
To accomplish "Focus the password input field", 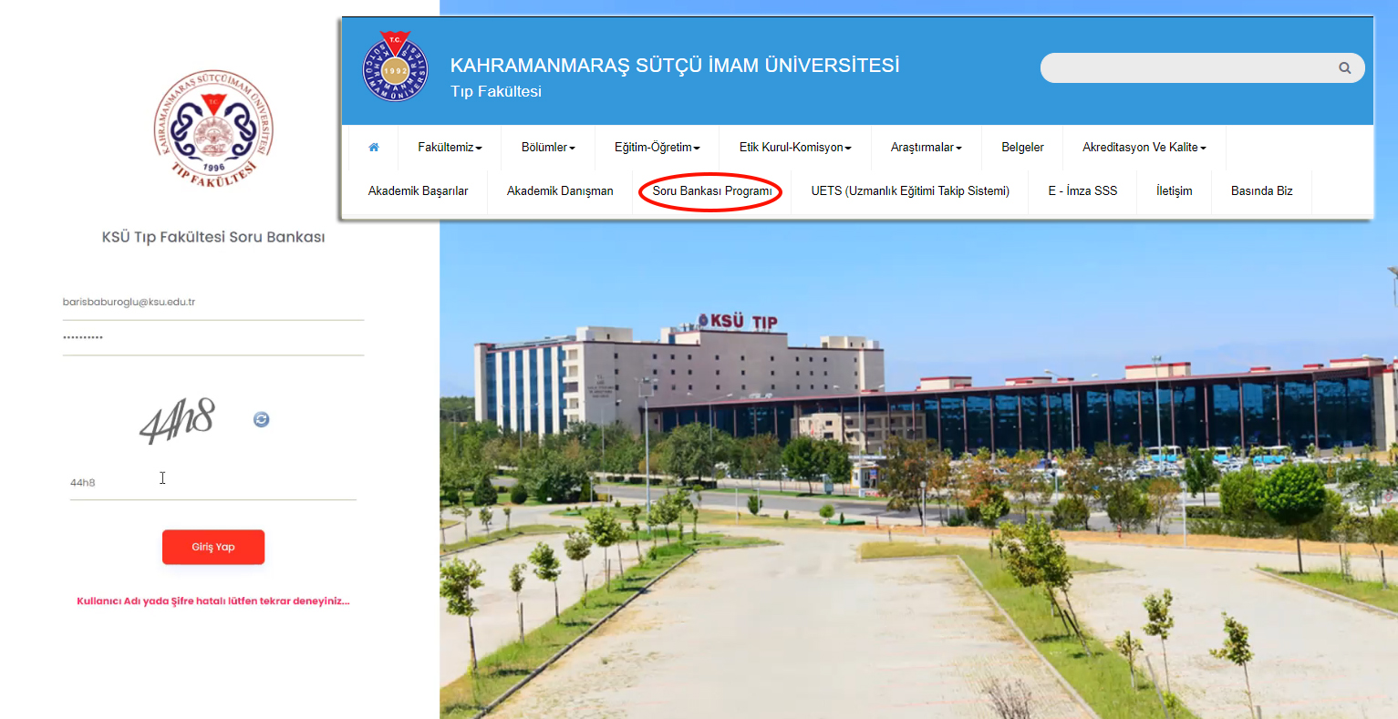I will tap(212, 338).
